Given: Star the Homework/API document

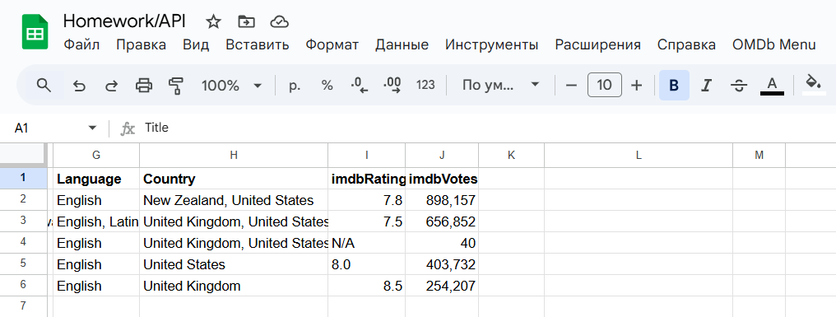Looking at the screenshot, I should (x=213, y=21).
